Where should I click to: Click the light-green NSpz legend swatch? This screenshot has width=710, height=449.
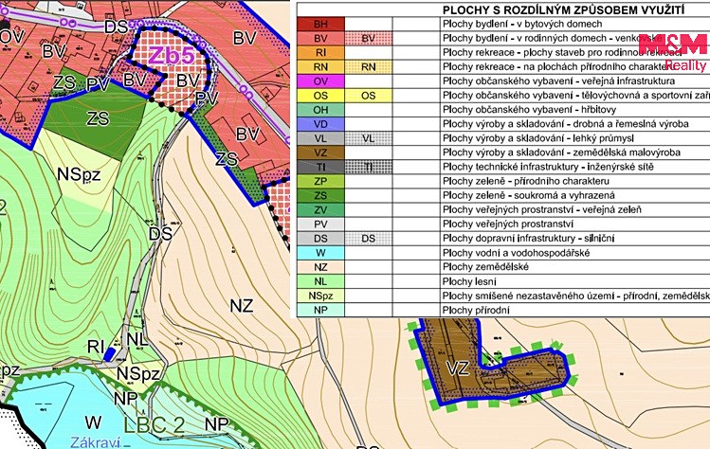pyautogui.click(x=320, y=296)
